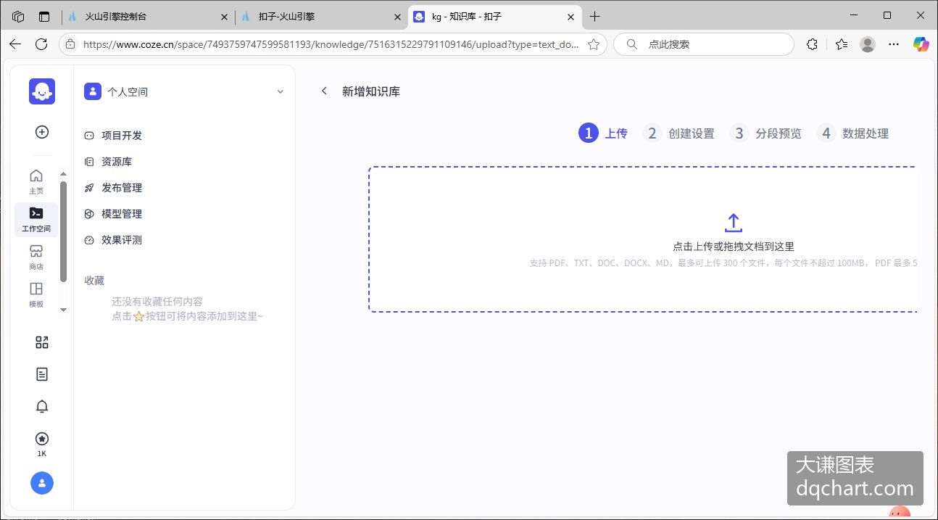Image resolution: width=938 pixels, height=520 pixels.
Task: Click the grid scan icon in sidebar
Action: [42, 342]
